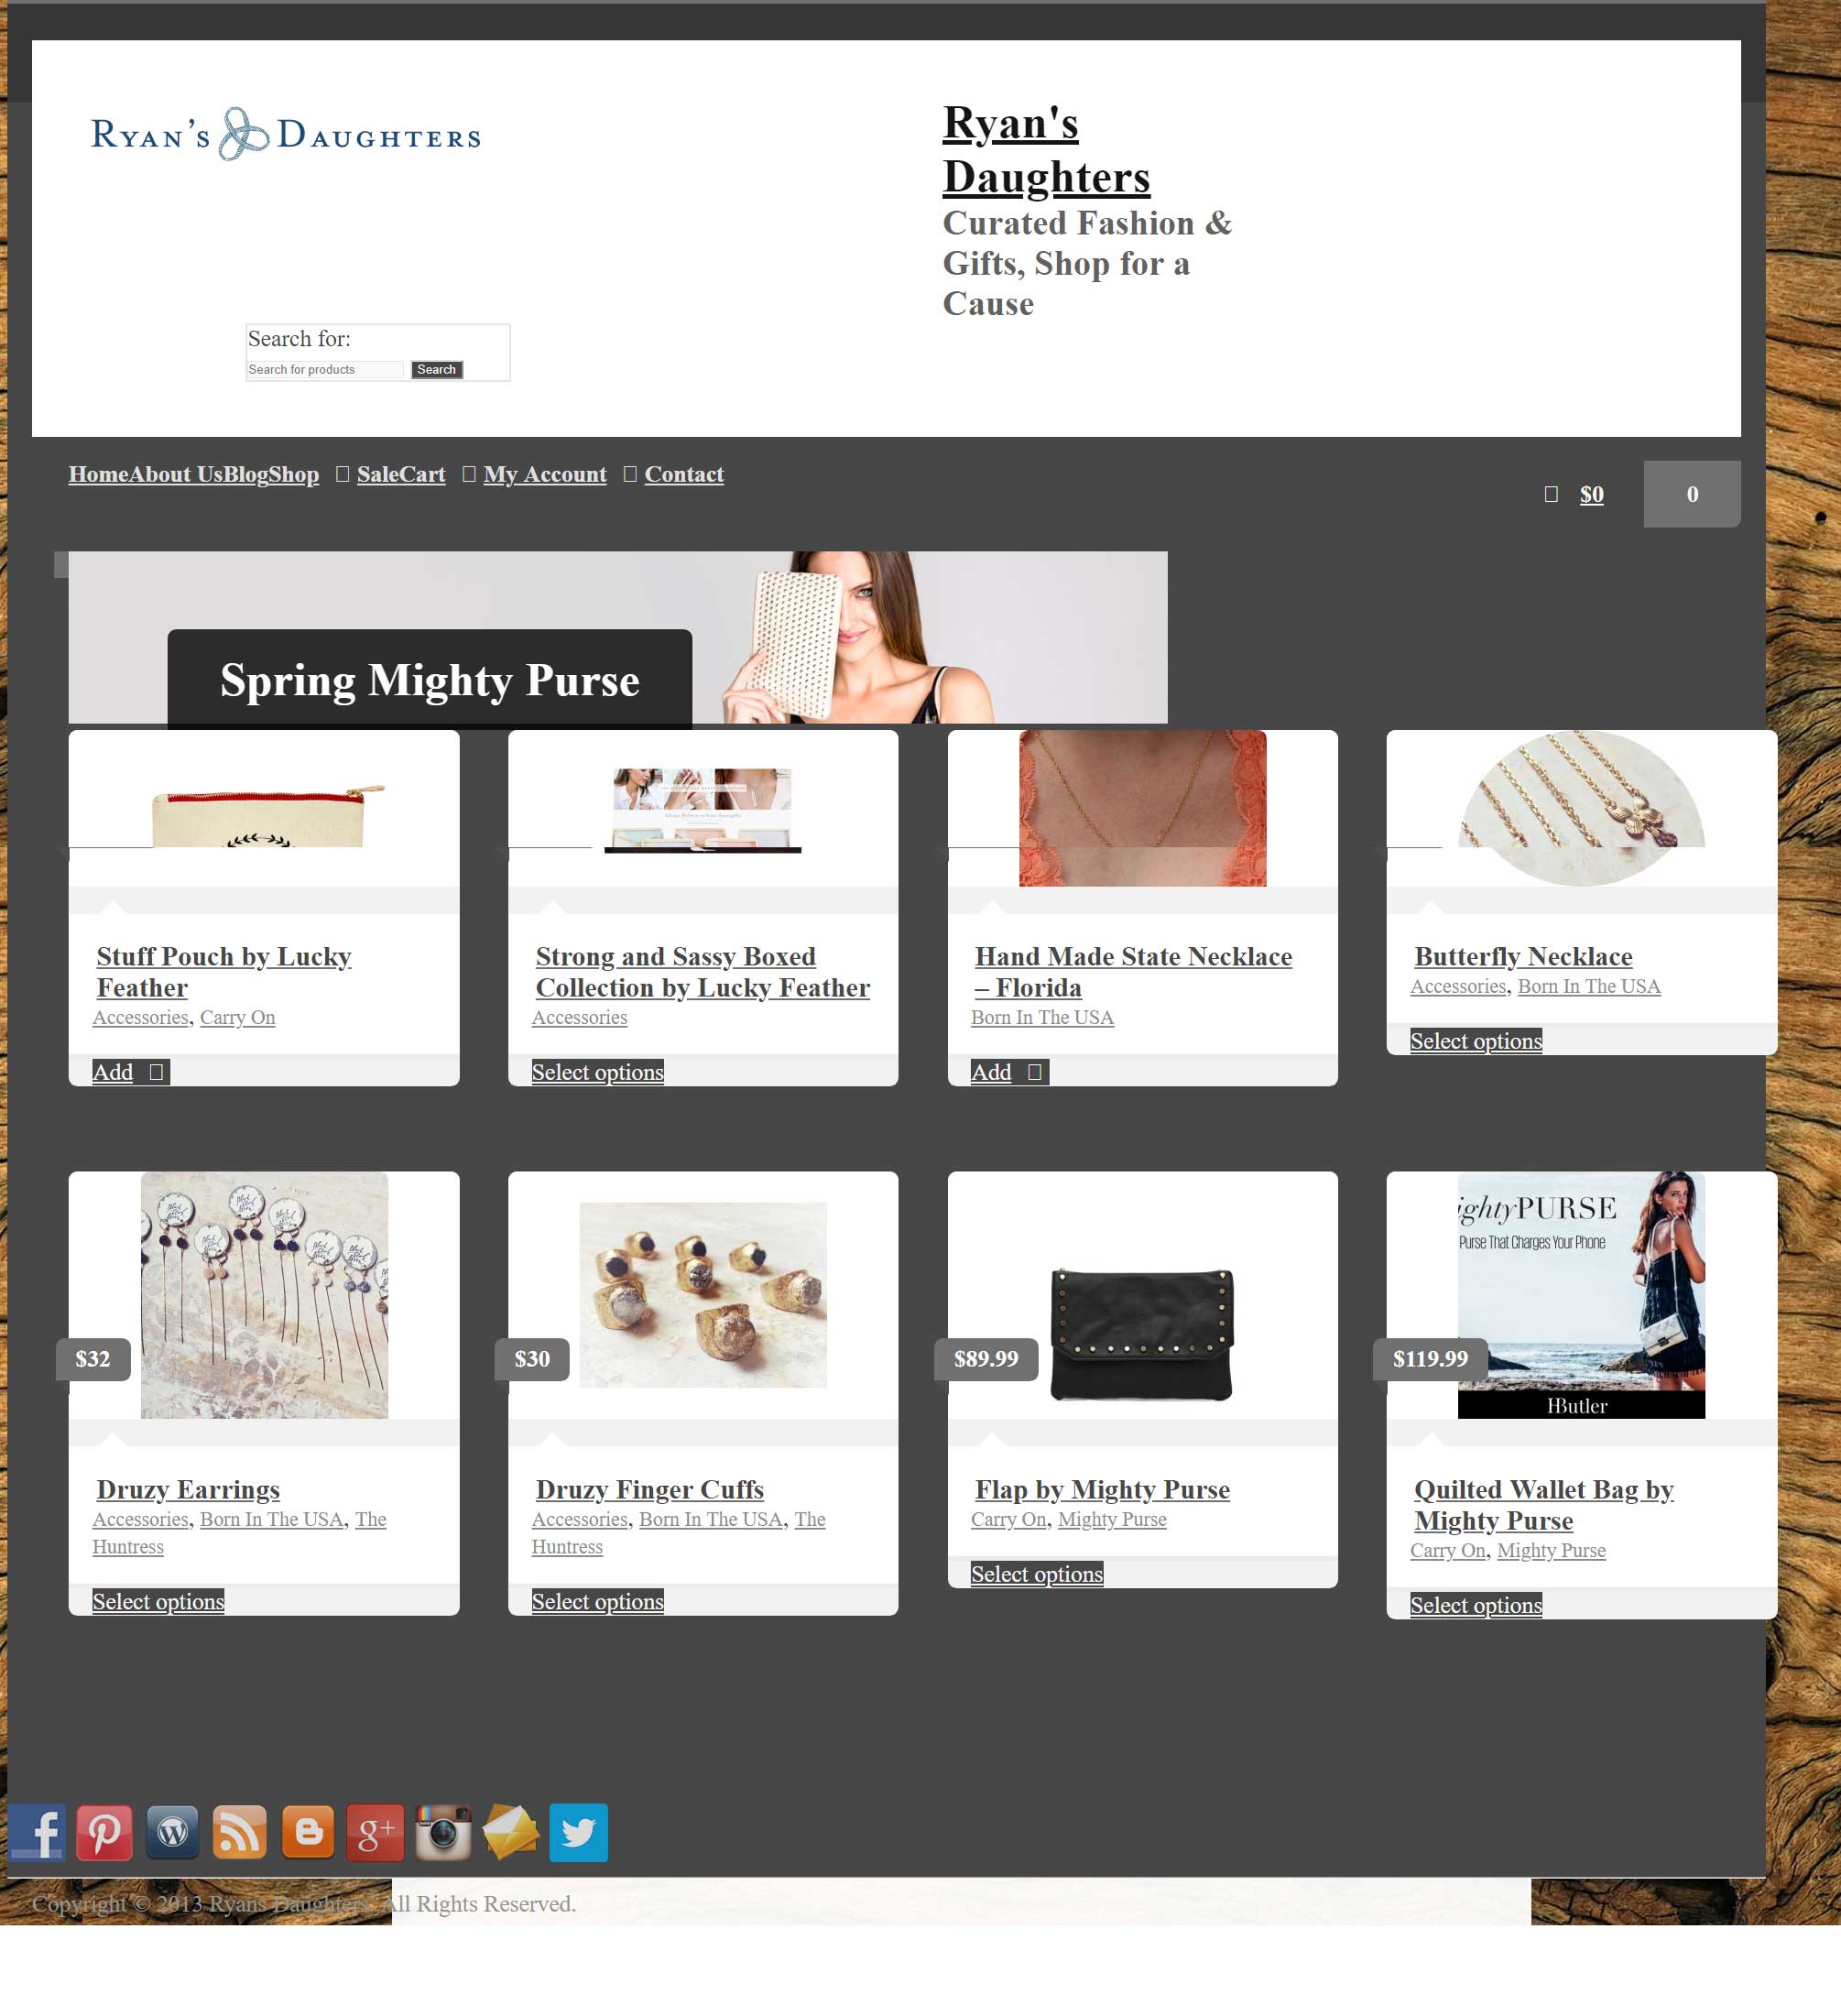
Task: Click the Stuff Pouch product image
Action: point(264,808)
